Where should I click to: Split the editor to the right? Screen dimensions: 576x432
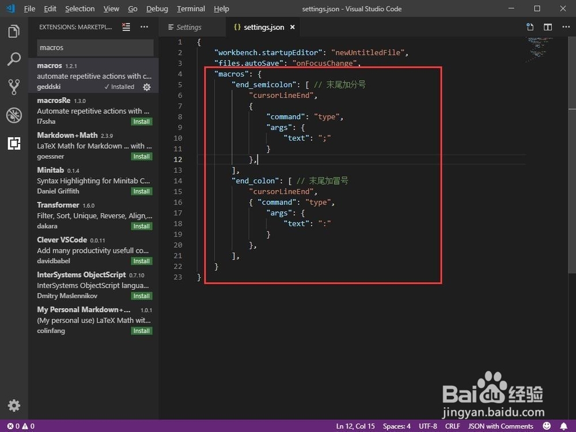548,27
